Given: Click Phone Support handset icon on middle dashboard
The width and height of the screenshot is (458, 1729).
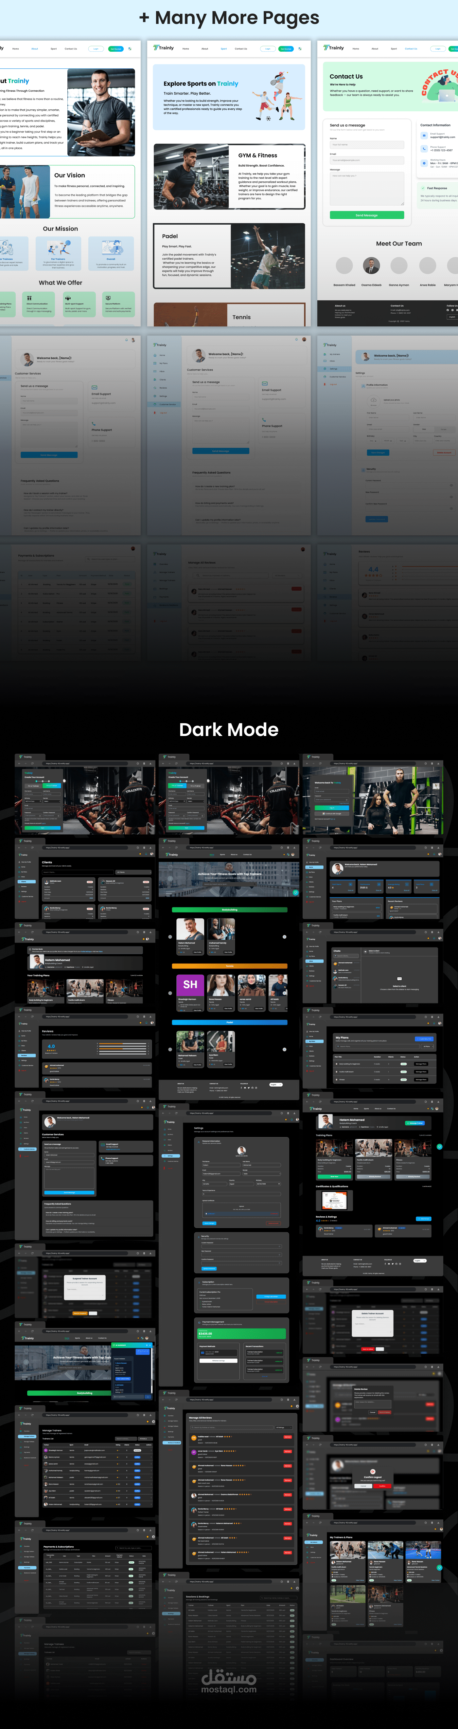Looking at the screenshot, I should [264, 419].
